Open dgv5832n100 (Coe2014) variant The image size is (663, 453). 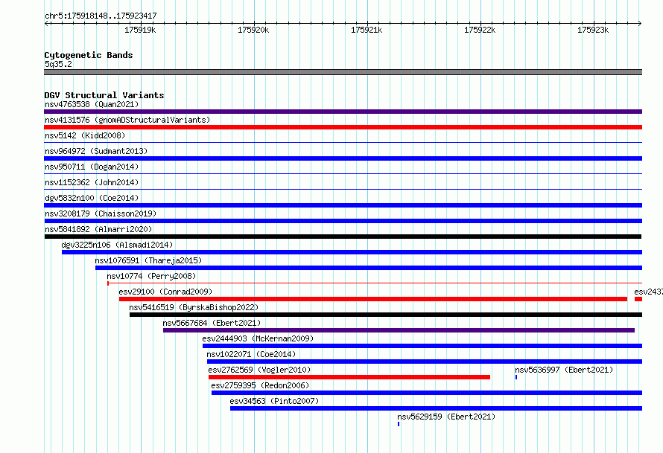click(x=92, y=198)
